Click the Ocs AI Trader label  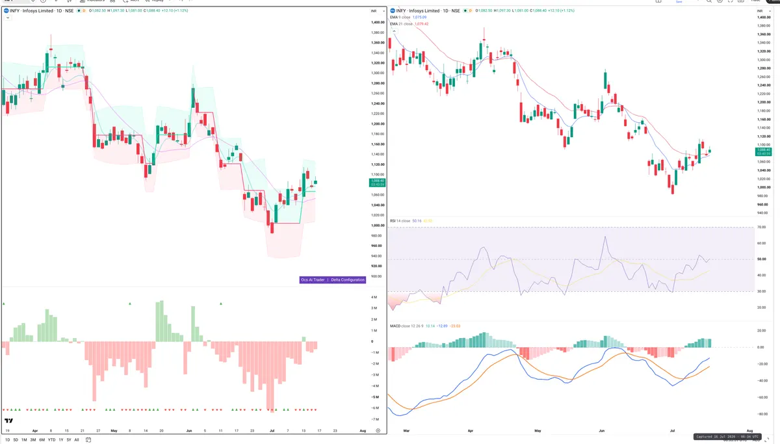coord(313,280)
